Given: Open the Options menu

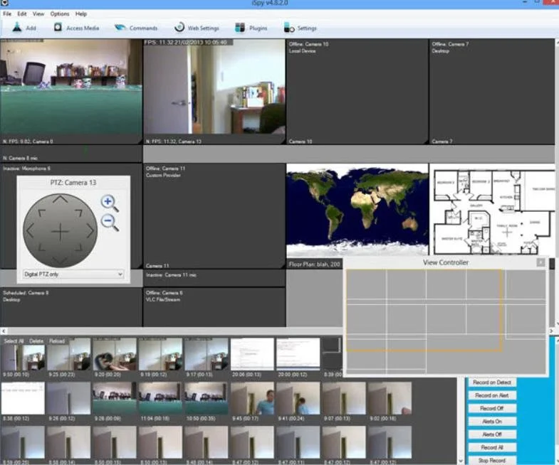Looking at the screenshot, I should coord(60,14).
